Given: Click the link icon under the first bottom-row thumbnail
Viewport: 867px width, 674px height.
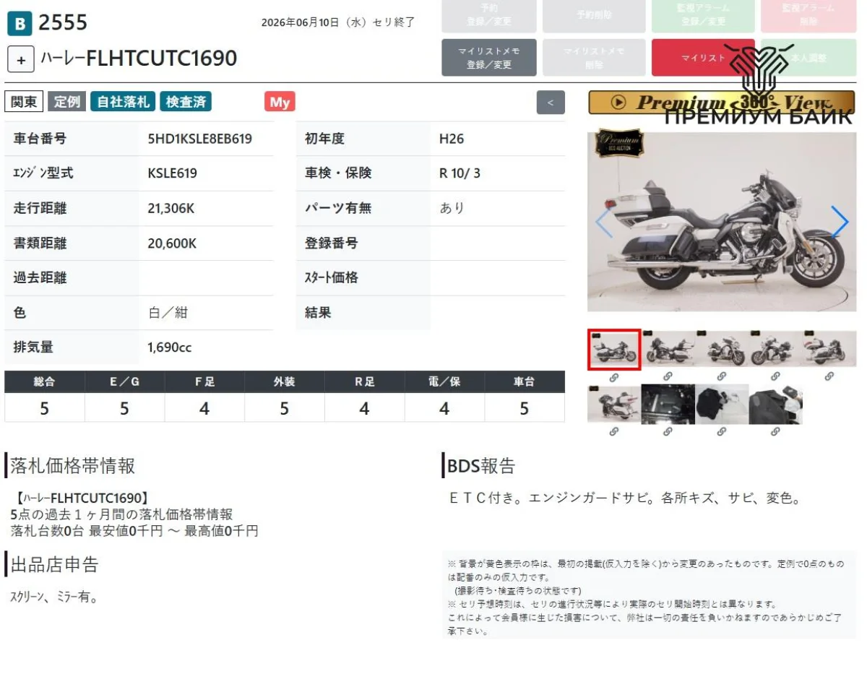Looking at the screenshot, I should click(613, 432).
